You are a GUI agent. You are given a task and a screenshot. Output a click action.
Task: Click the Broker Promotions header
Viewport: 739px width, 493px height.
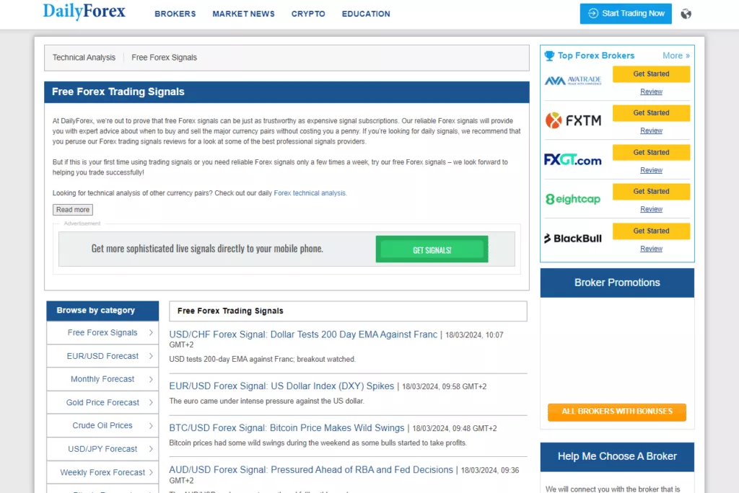tap(617, 283)
